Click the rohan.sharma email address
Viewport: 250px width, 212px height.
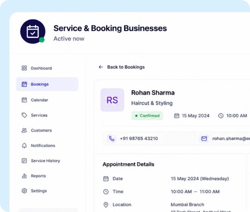(231, 139)
